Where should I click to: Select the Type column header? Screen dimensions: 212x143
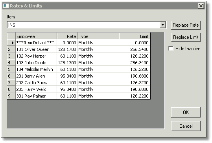click(98, 36)
